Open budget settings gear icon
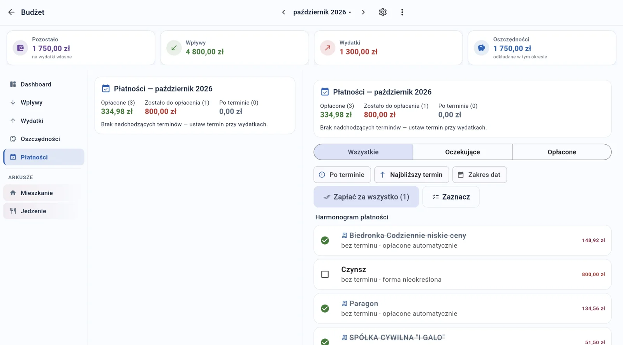The image size is (623, 345). 383,12
